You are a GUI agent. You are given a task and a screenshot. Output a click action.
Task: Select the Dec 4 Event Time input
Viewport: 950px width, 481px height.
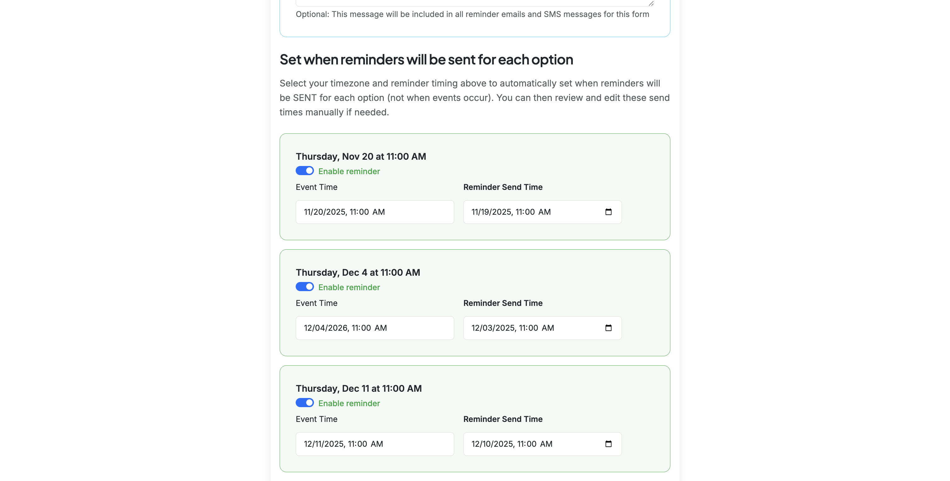[374, 328]
